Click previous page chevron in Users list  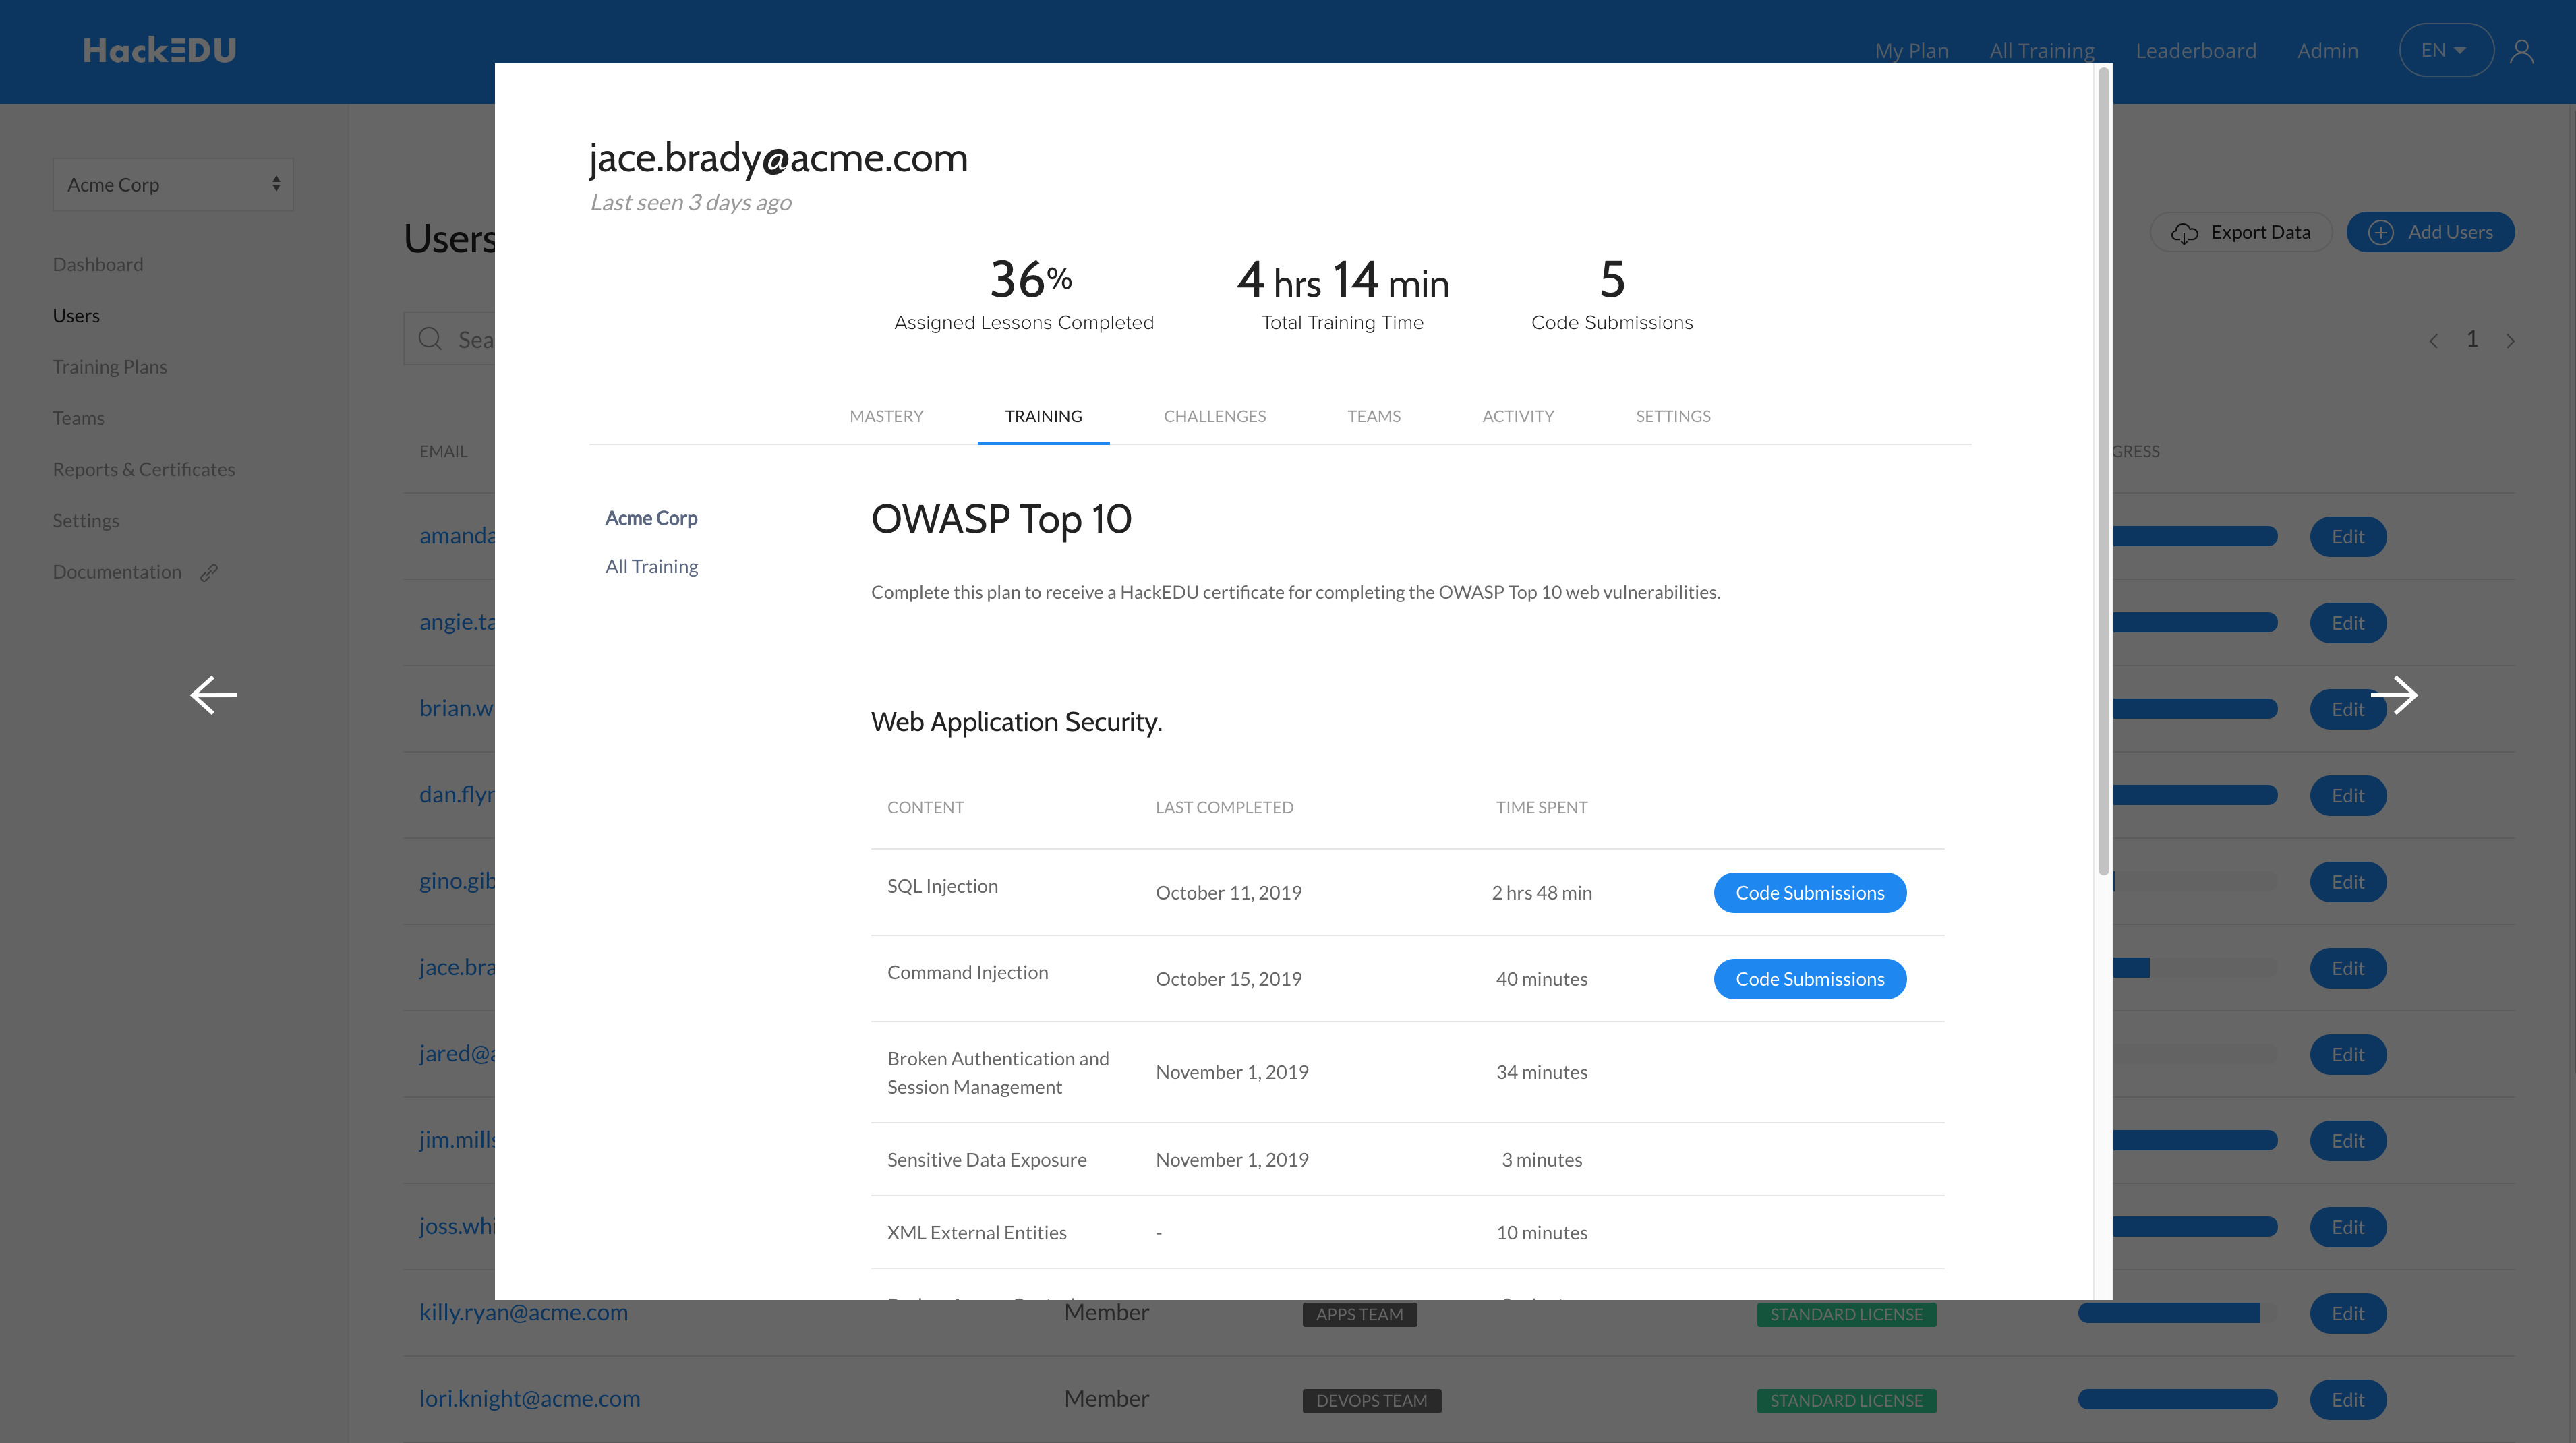point(2433,341)
